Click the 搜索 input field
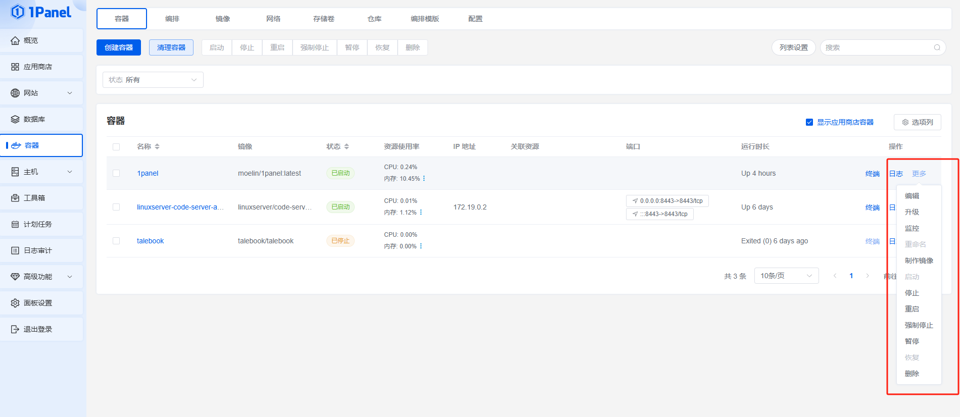Image resolution: width=960 pixels, height=417 pixels. (883, 47)
